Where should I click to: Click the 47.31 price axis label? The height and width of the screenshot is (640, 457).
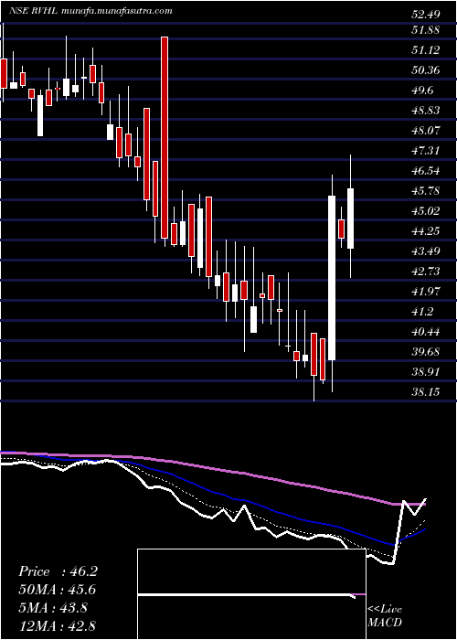click(426, 151)
